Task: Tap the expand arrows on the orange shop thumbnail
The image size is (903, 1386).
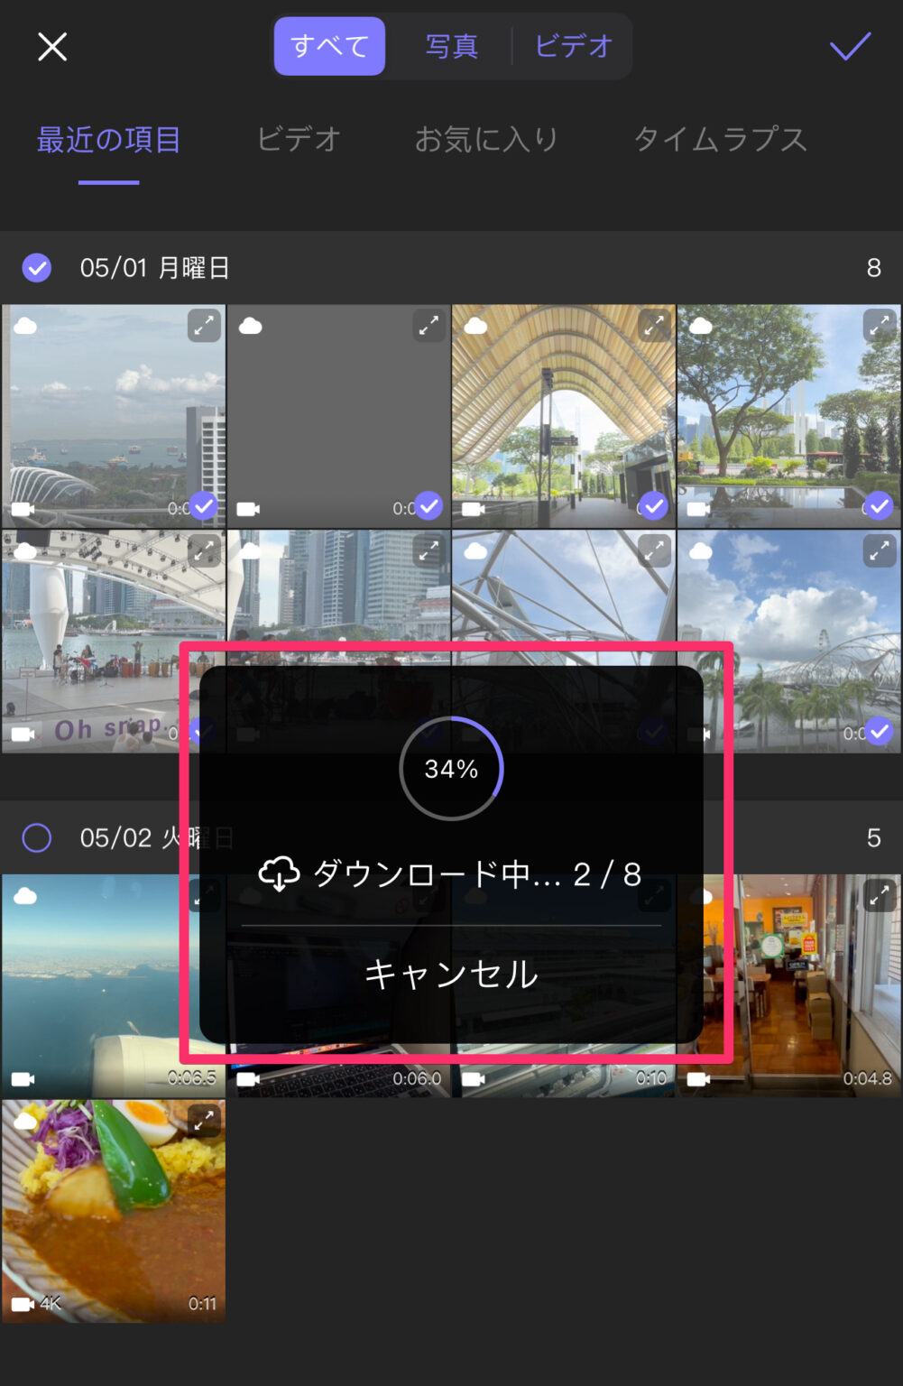Action: (x=881, y=893)
